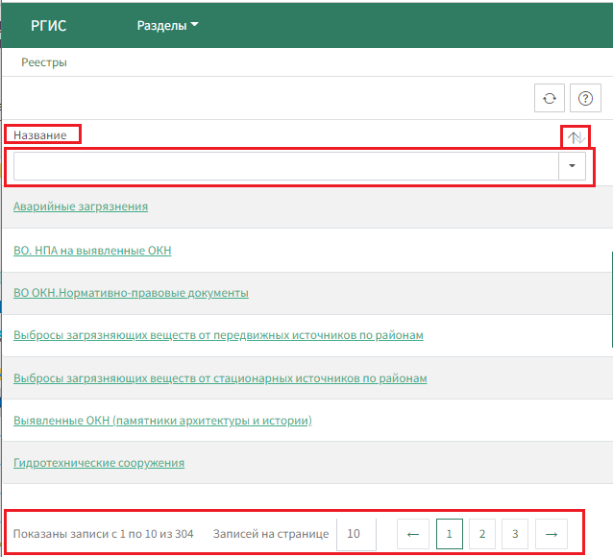Open emissions from стационарных источников link
The width and height of the screenshot is (613, 557).
tap(220, 377)
